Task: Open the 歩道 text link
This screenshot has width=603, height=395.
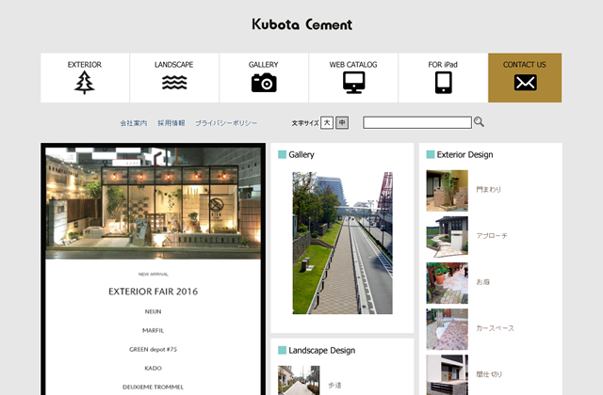Action: [334, 385]
